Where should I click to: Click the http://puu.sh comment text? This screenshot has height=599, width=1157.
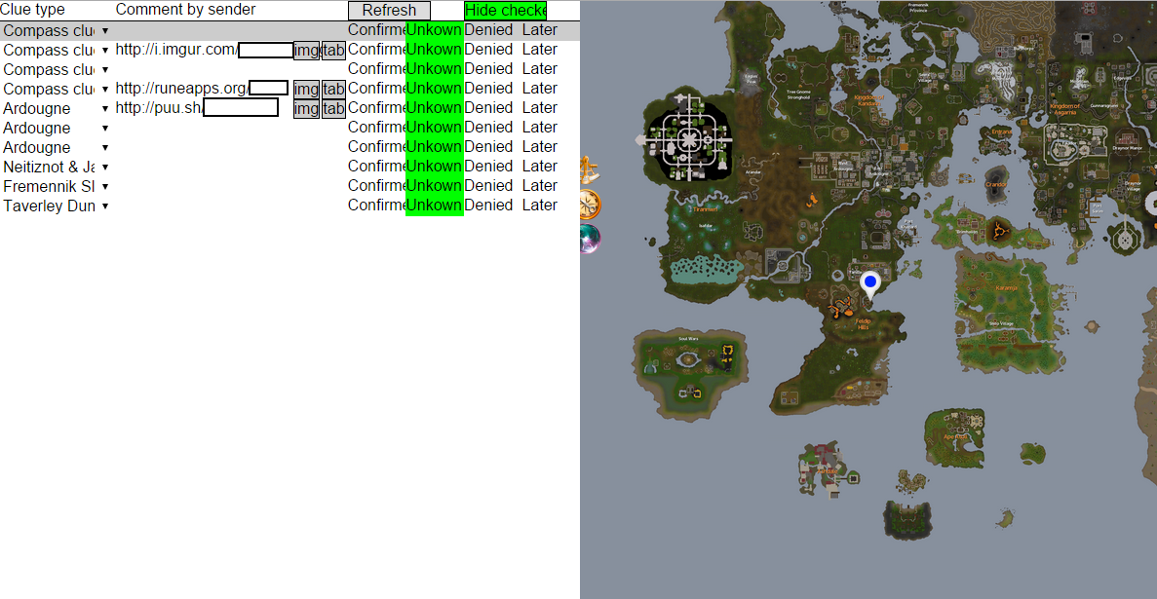coord(160,108)
